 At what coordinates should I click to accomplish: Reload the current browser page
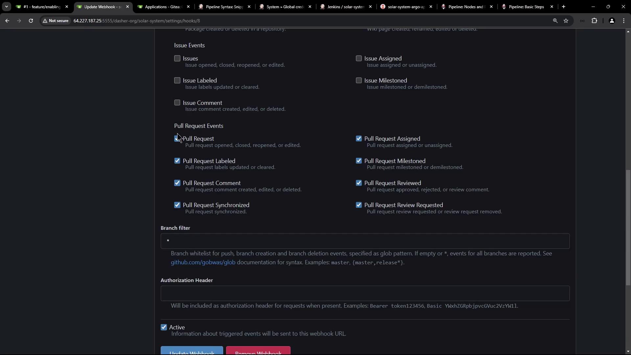pyautogui.click(x=31, y=21)
